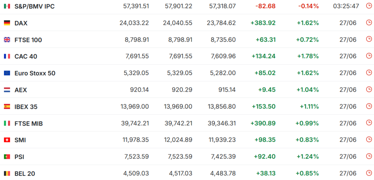The image size is (374, 180).
Task: Select the Euro Stoxx 50 link
Action: tap(35, 73)
